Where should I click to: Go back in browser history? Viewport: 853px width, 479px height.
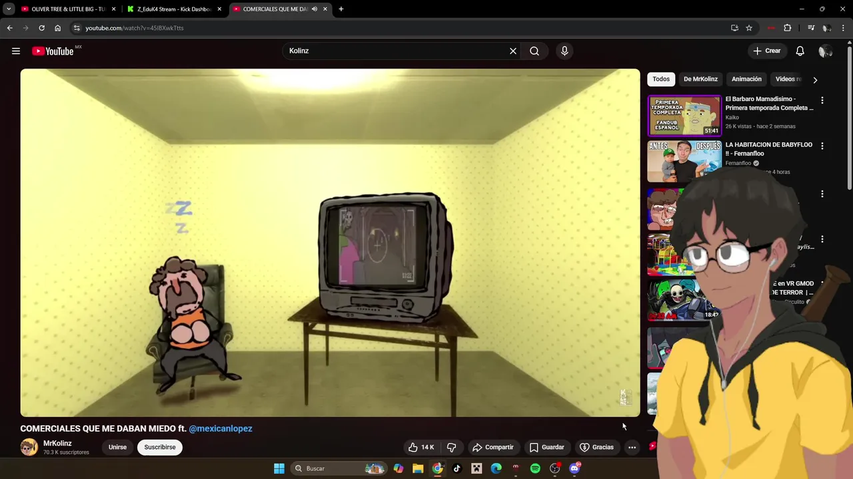coord(9,28)
